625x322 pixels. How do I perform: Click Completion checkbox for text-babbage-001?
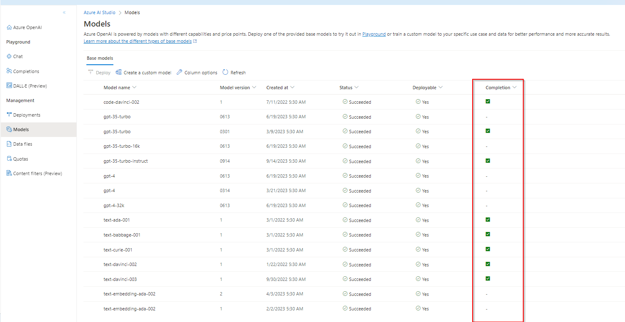coord(488,234)
